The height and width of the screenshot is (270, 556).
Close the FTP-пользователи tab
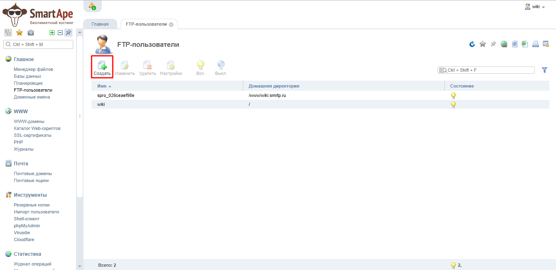(x=171, y=24)
